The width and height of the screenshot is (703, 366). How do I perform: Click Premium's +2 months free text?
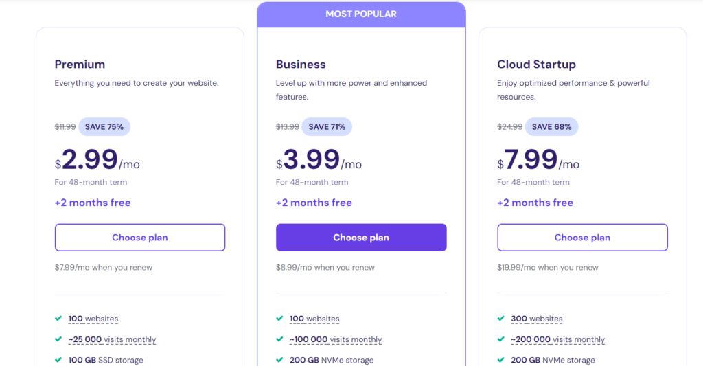(93, 203)
